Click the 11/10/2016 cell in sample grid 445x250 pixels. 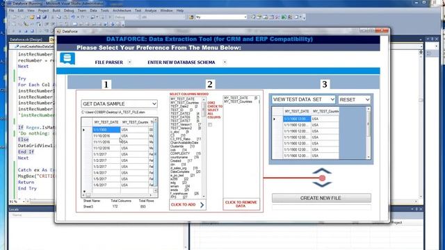coord(106,136)
